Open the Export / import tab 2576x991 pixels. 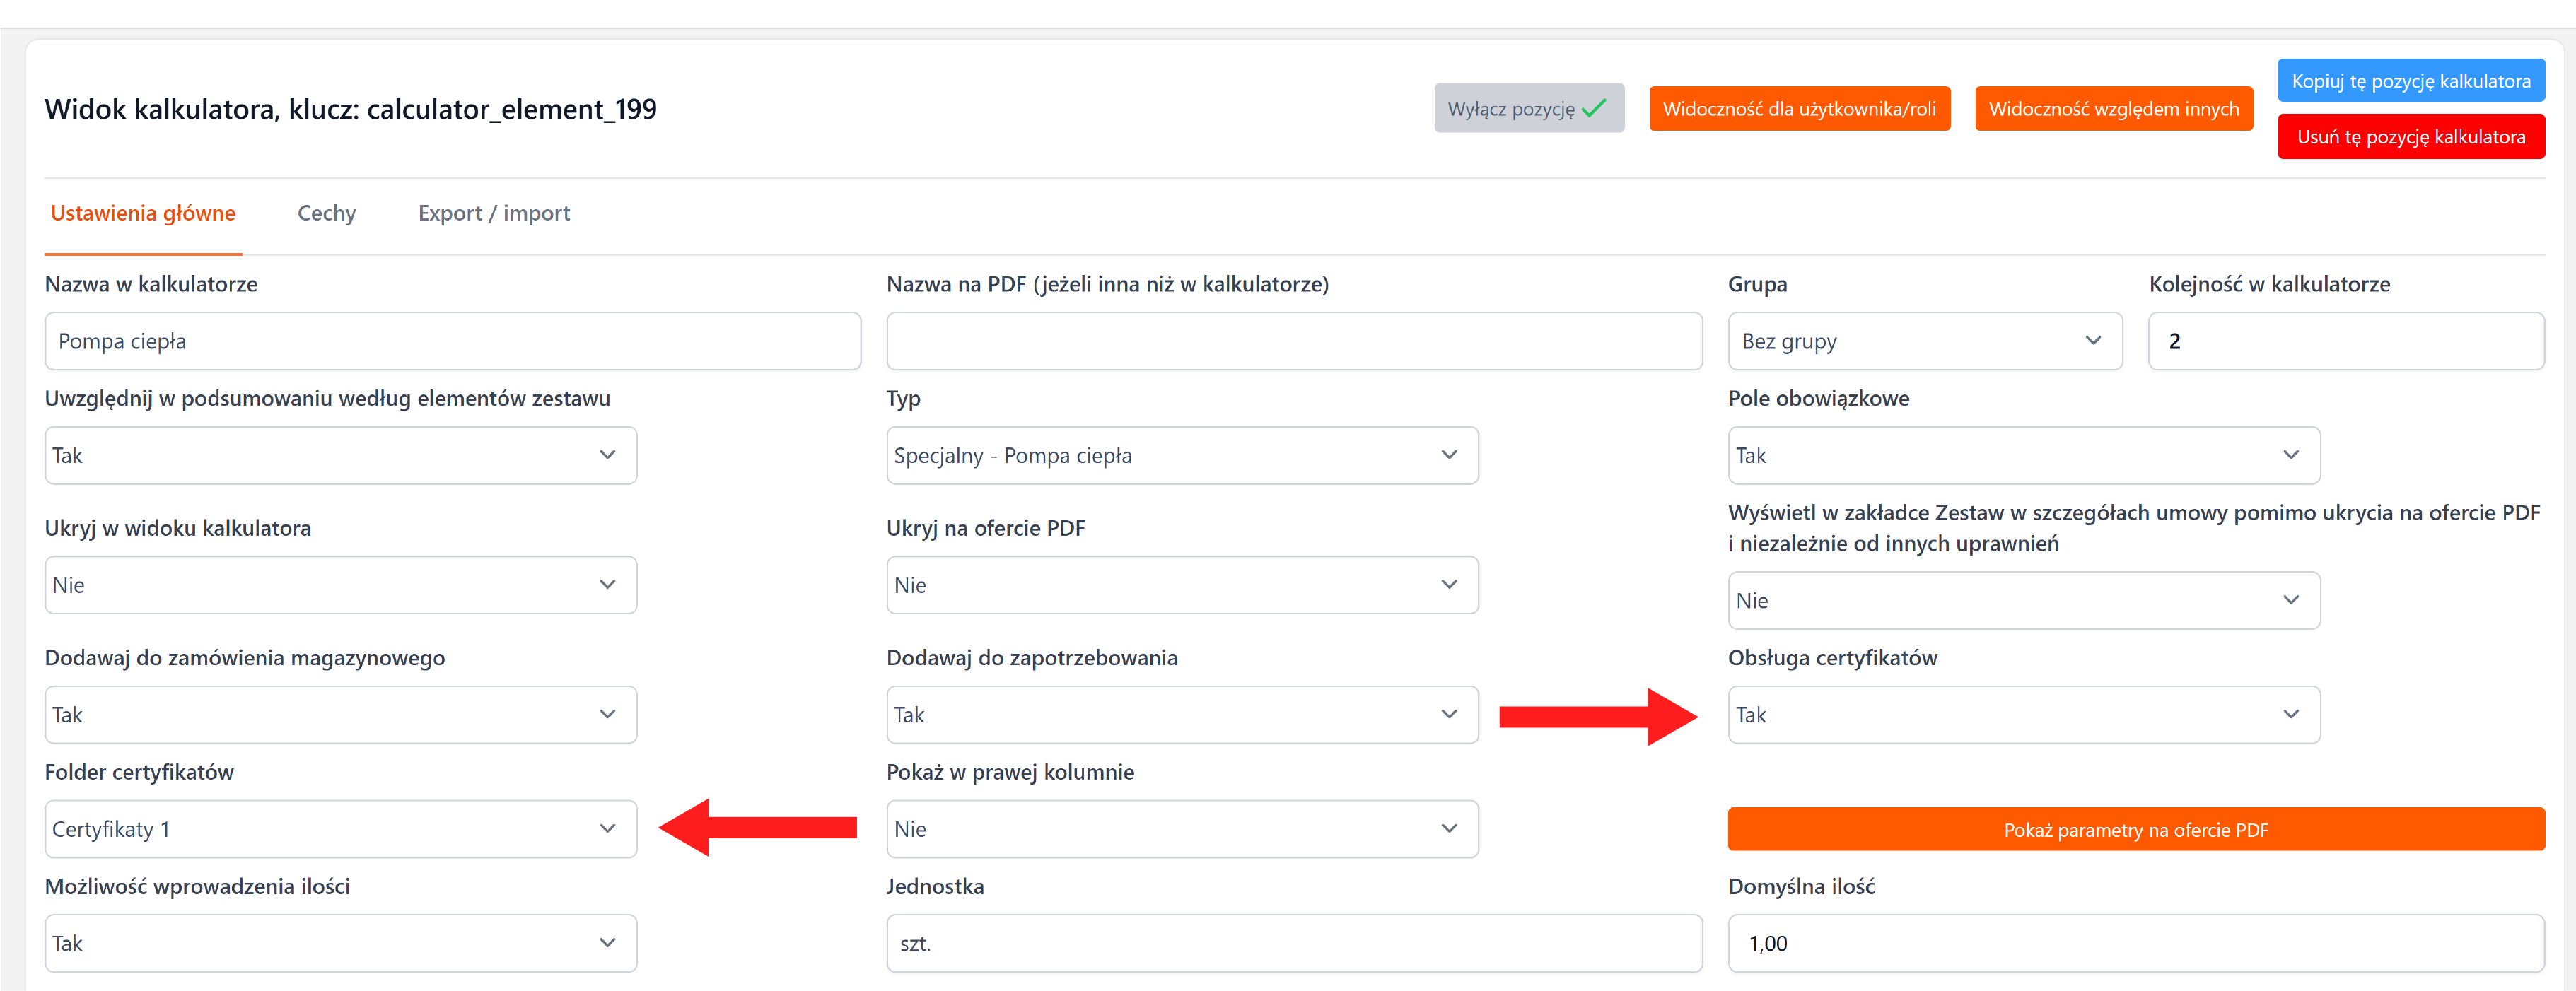tap(494, 213)
